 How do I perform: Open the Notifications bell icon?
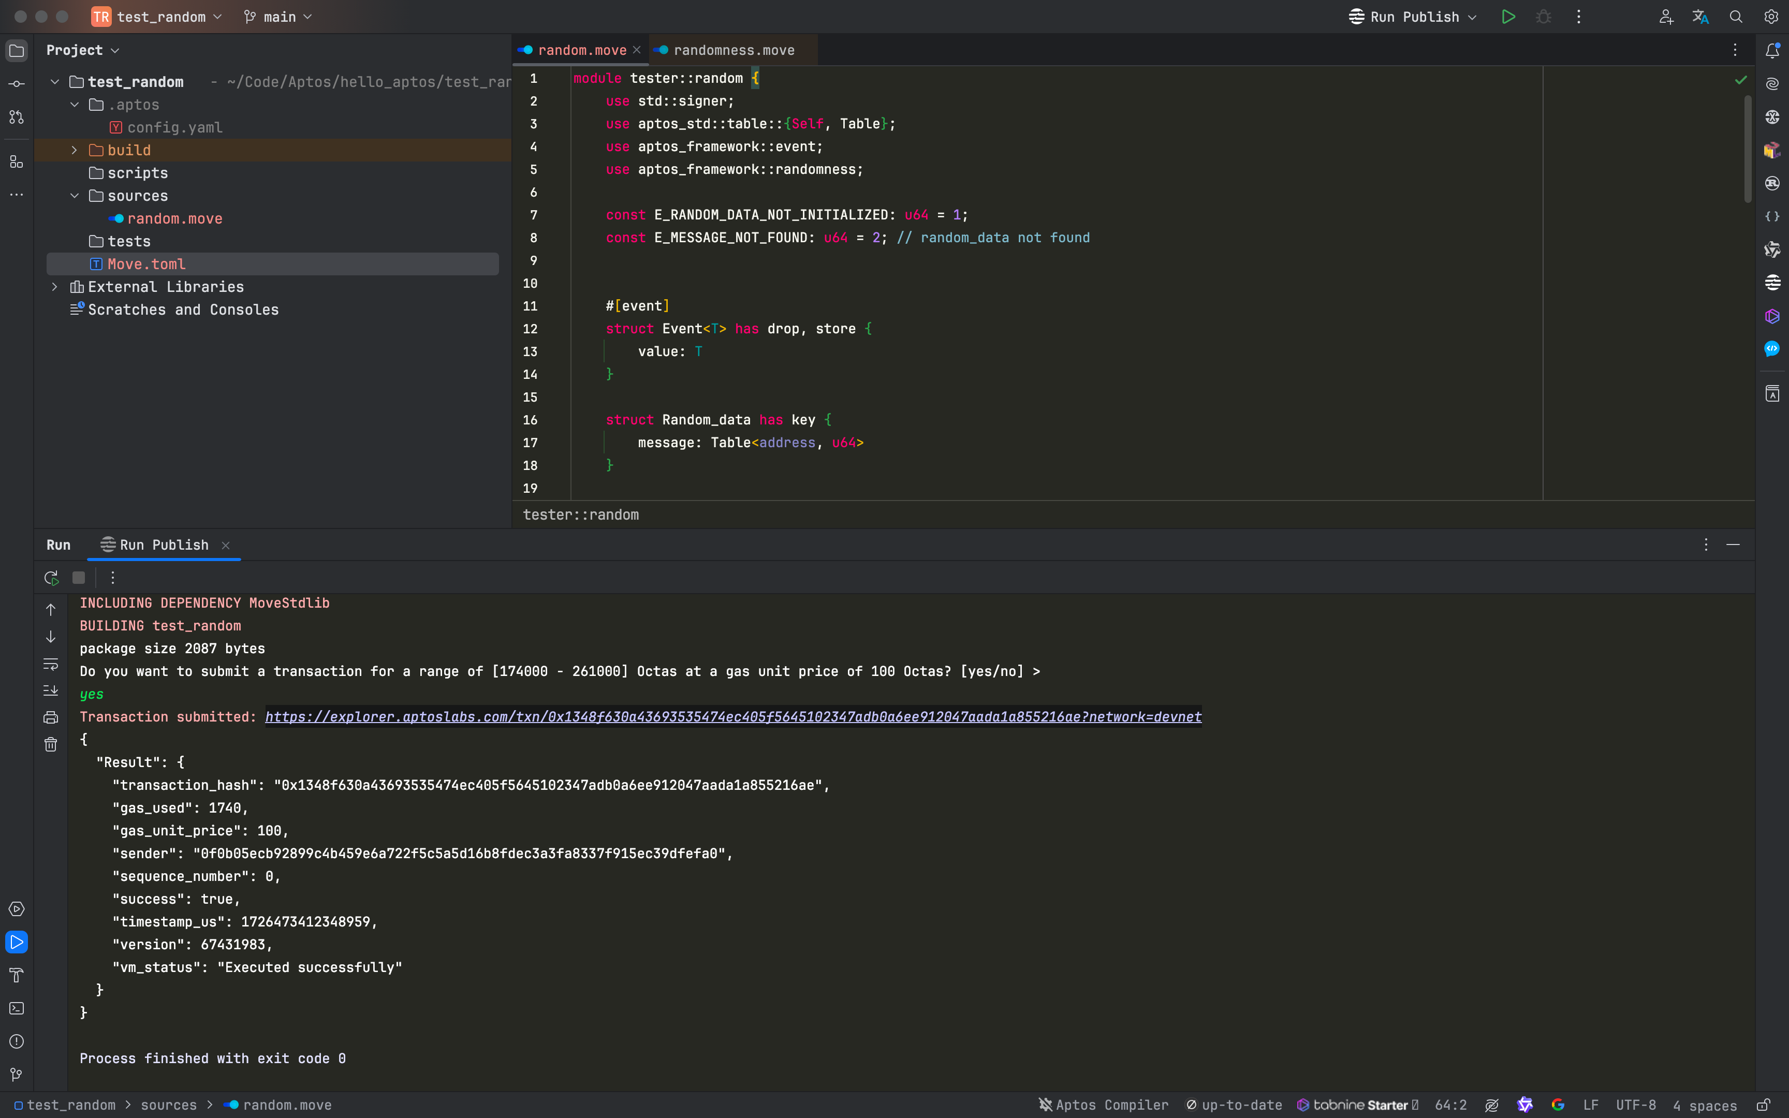[x=1772, y=51]
